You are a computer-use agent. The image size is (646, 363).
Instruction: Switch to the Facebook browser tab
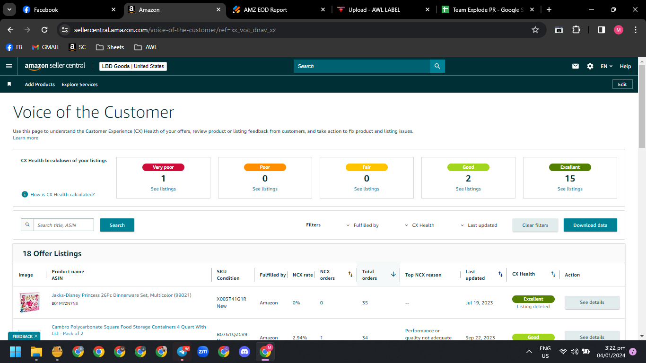pyautogui.click(x=70, y=9)
